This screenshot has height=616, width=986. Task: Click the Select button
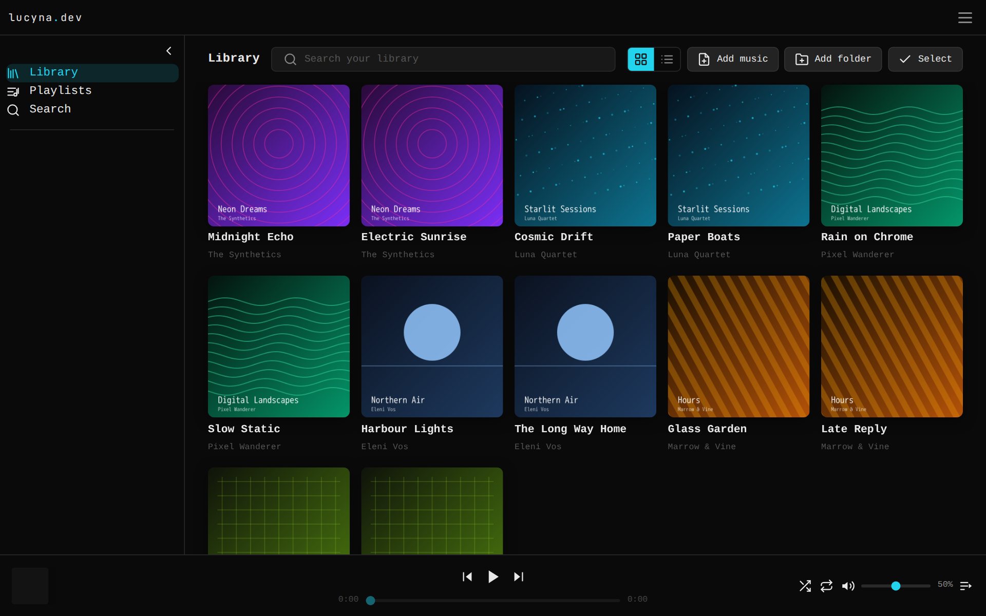coord(925,59)
